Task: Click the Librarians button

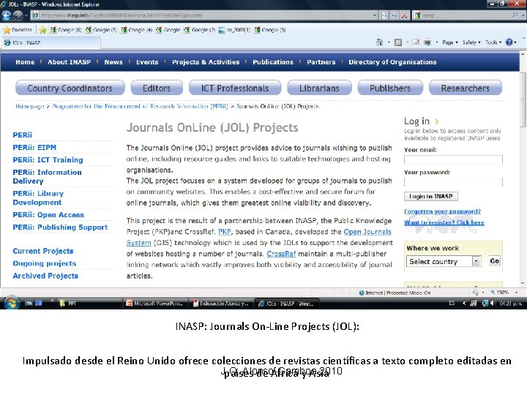Action: click(x=319, y=88)
